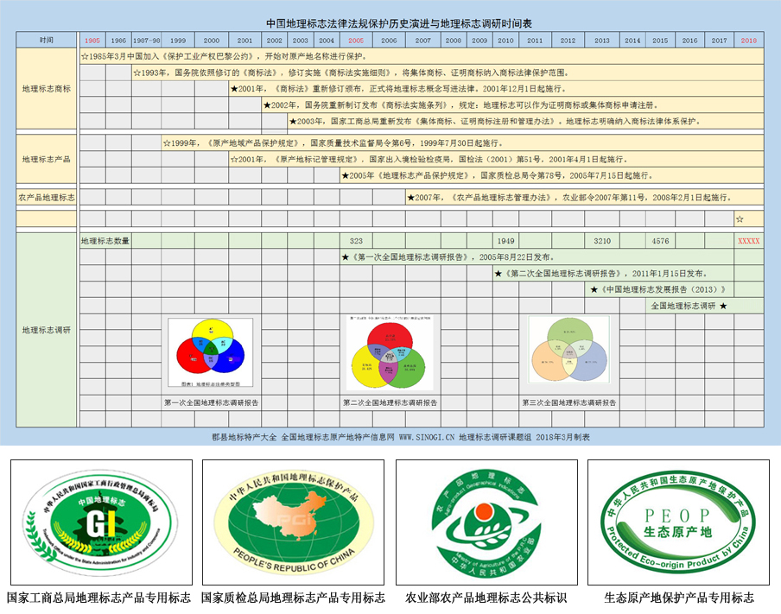
Task: Click label 生态原产地保护产品专用标志
Action: tap(679, 598)
